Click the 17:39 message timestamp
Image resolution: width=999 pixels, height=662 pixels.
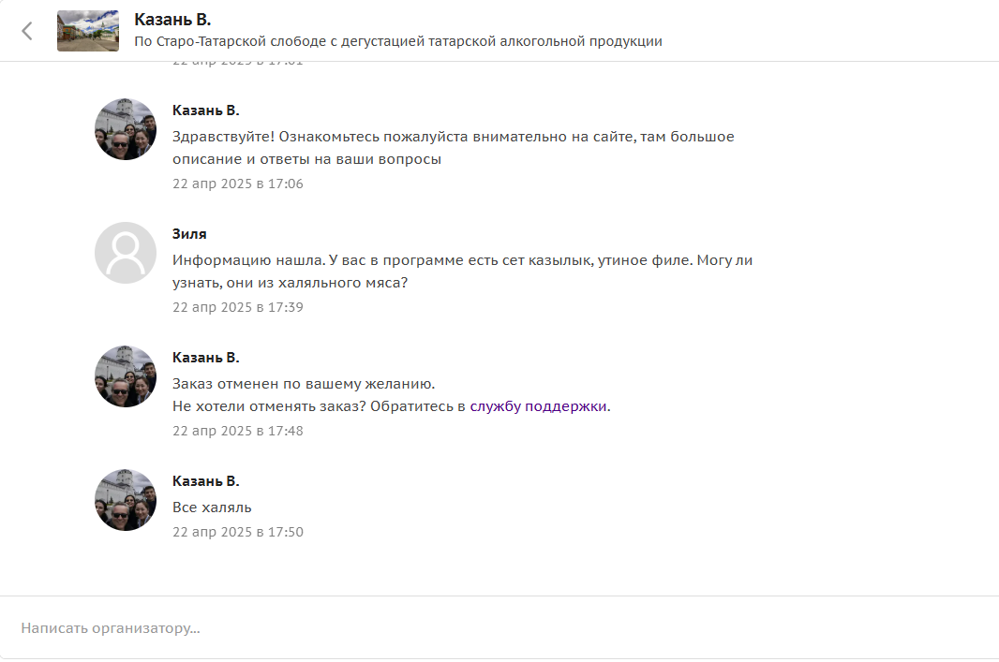[238, 307]
